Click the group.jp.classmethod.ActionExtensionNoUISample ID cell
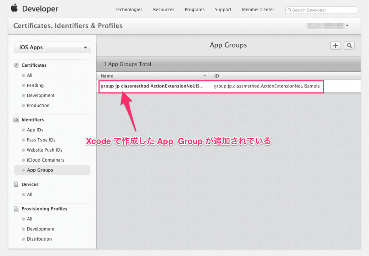The height and width of the screenshot is (256, 369). point(267,86)
